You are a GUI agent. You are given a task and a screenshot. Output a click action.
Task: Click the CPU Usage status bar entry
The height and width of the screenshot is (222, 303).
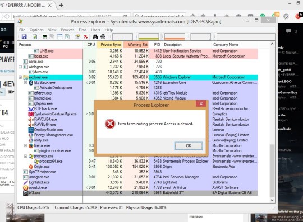pos(33,208)
